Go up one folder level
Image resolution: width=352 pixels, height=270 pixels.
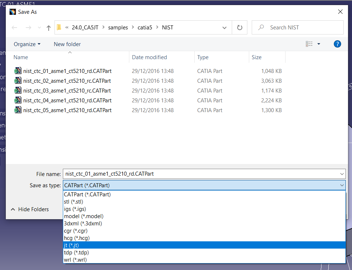[48, 28]
